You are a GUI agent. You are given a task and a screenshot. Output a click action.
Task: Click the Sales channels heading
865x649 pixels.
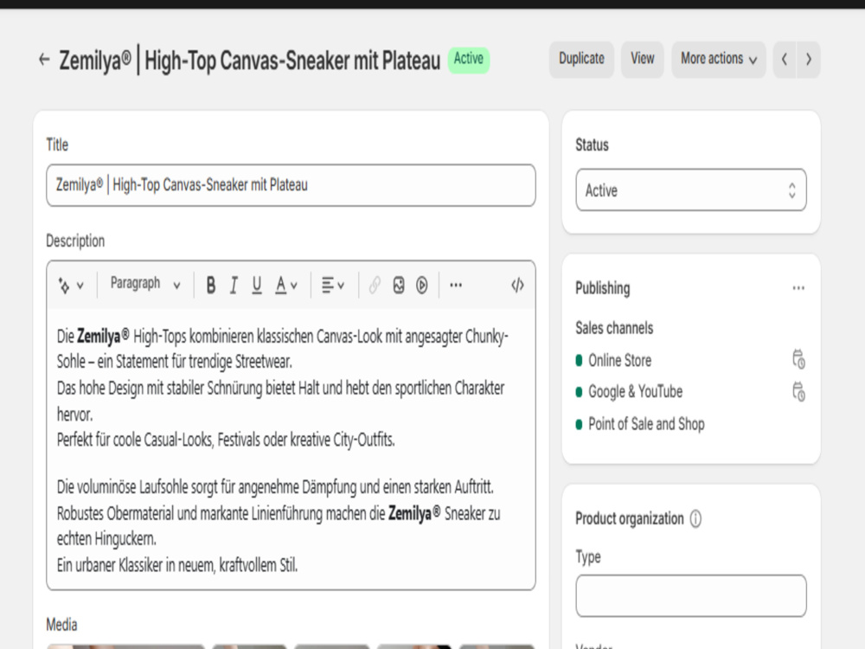pos(614,328)
